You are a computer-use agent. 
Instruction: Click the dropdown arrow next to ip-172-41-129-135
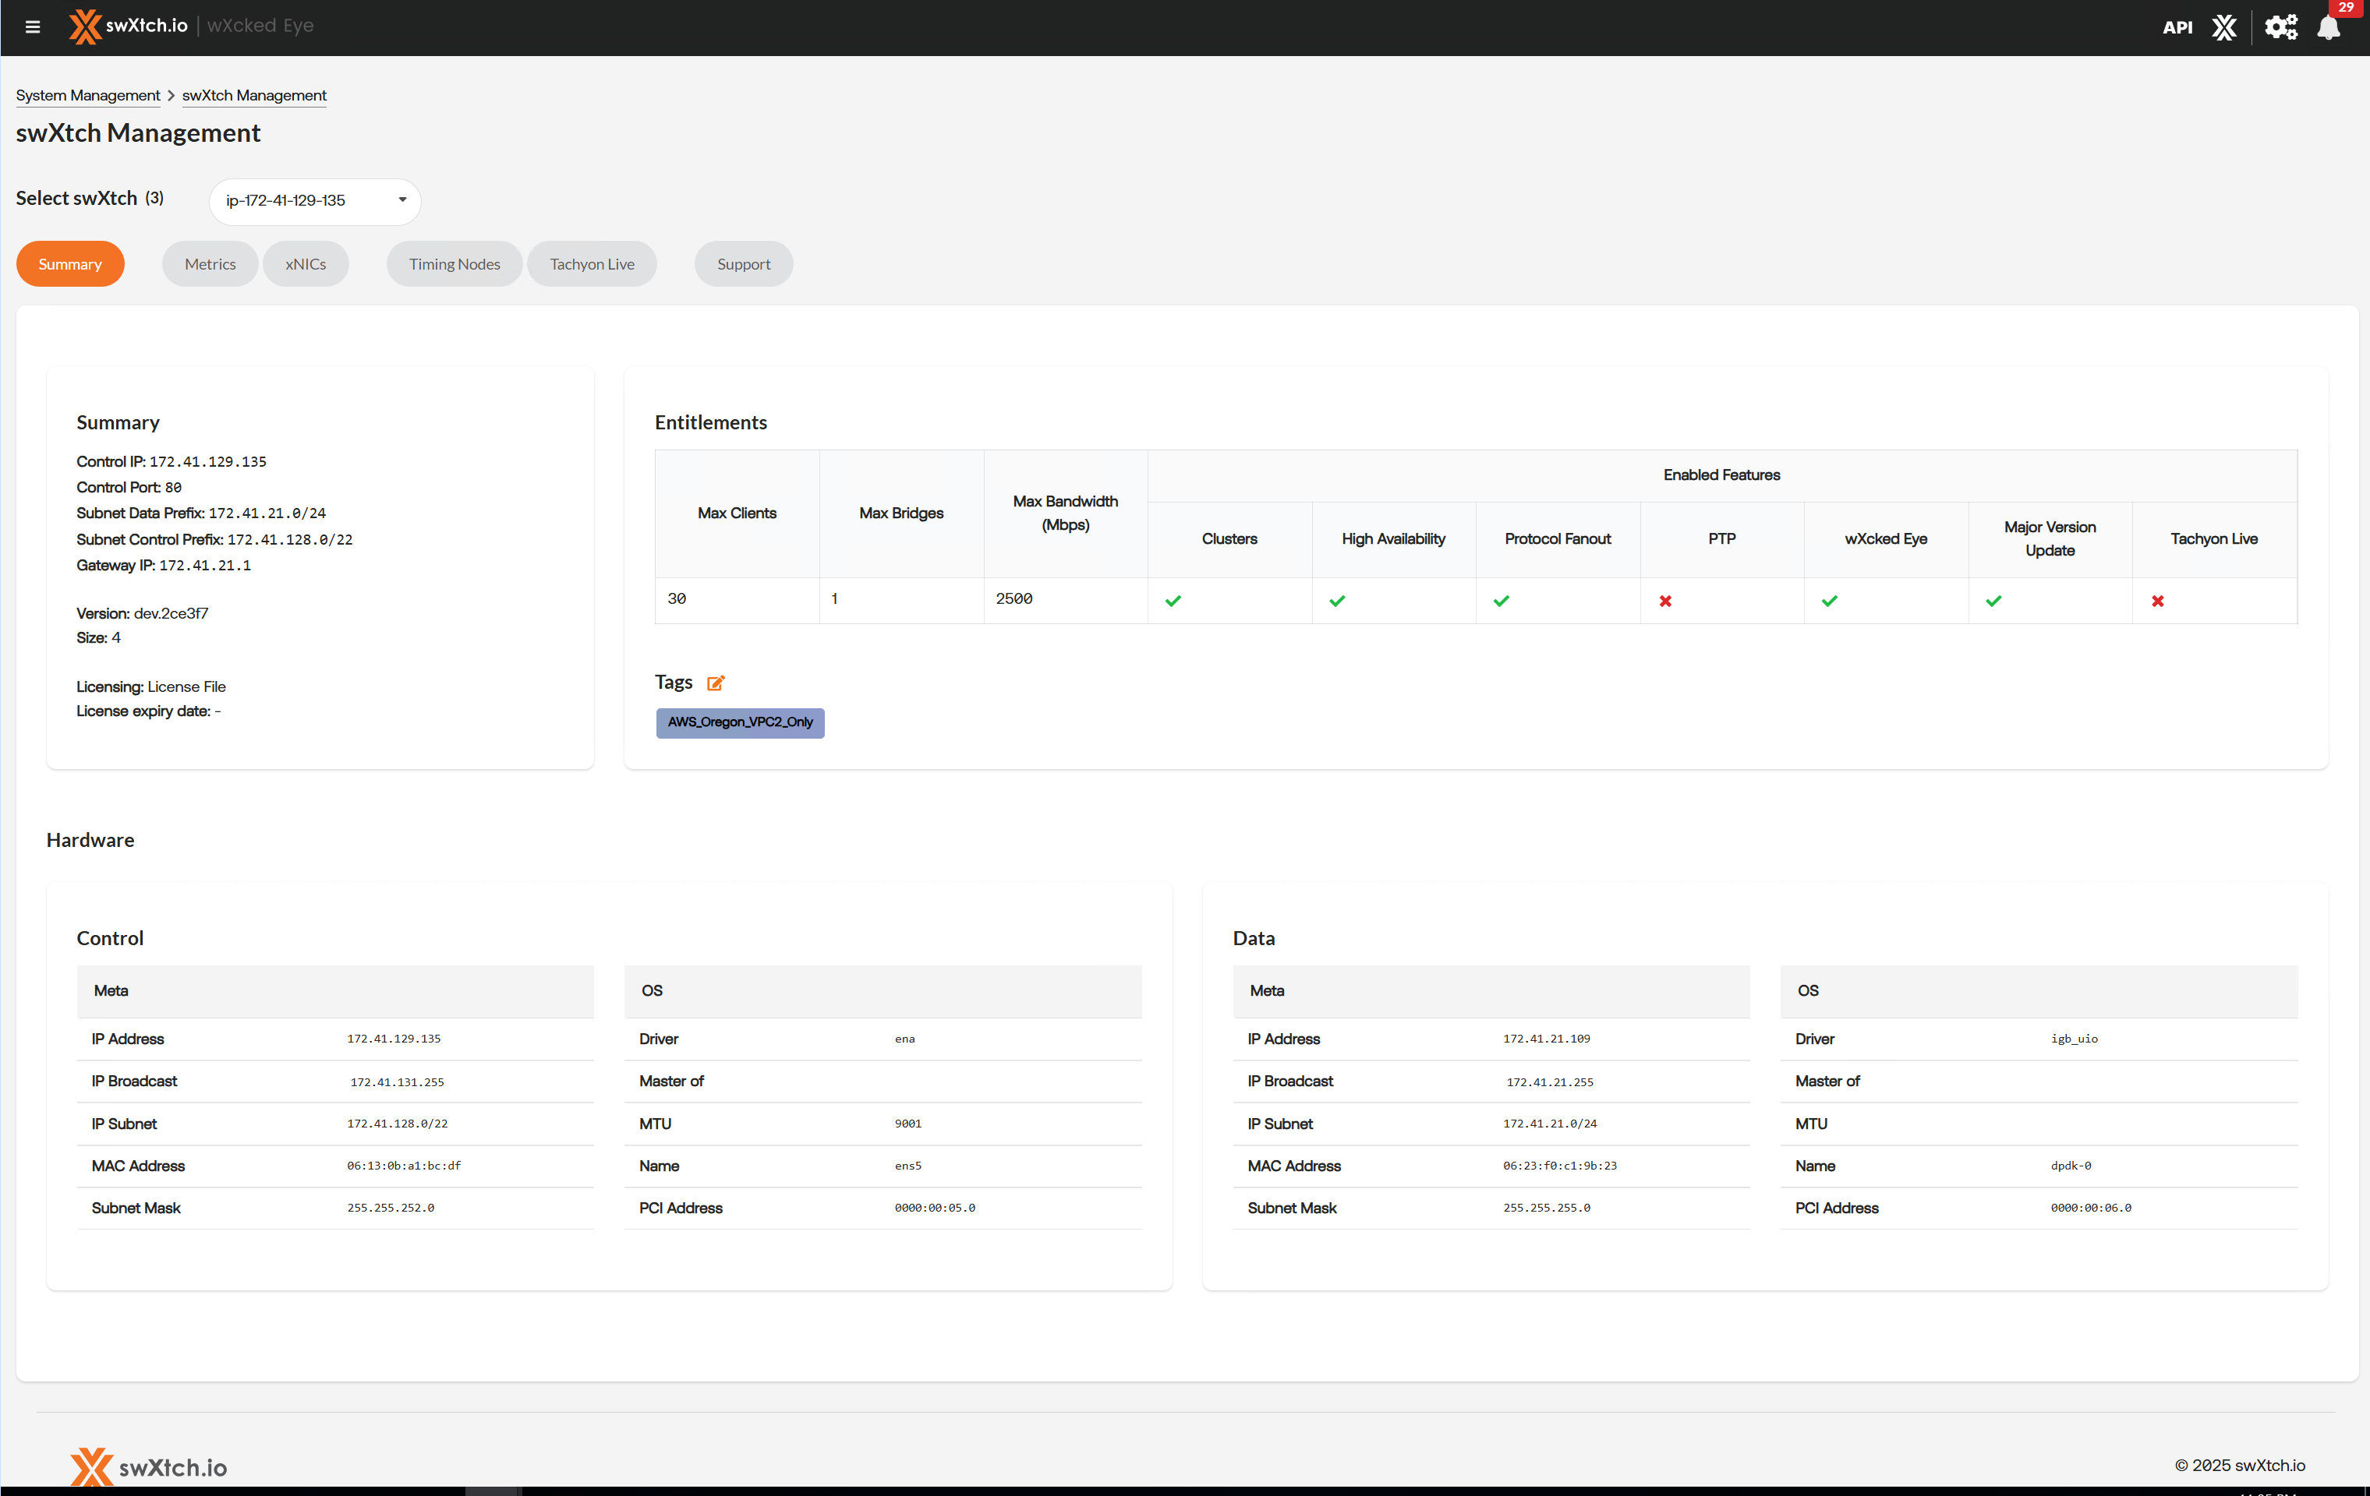(401, 199)
